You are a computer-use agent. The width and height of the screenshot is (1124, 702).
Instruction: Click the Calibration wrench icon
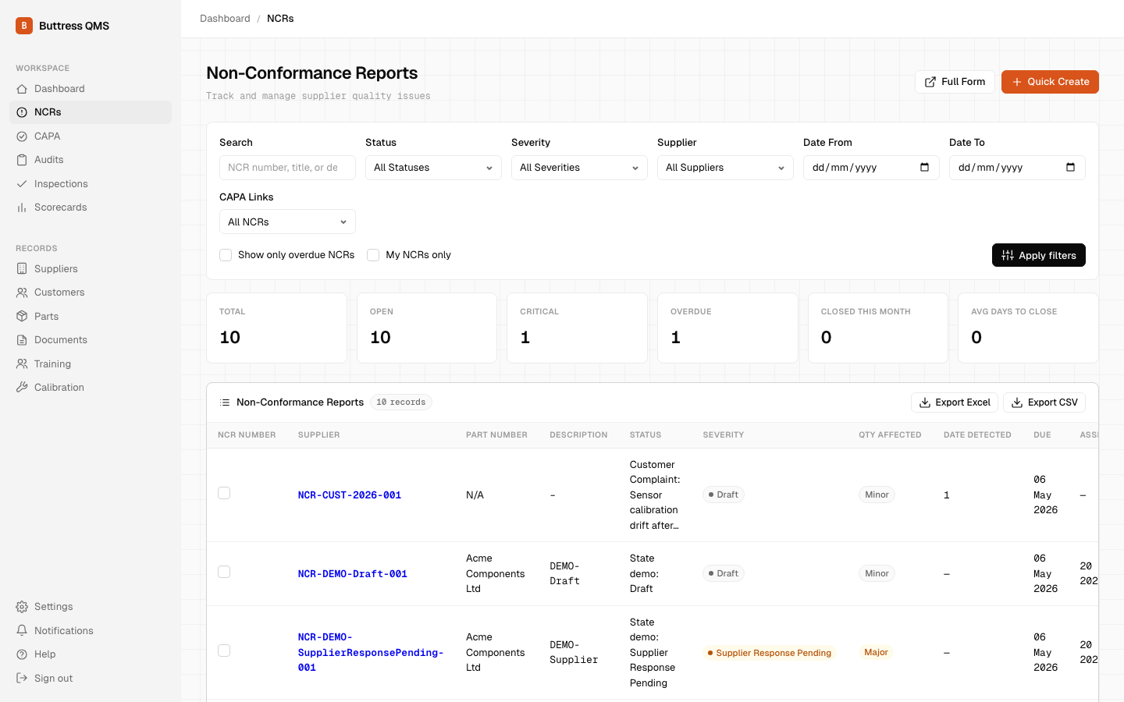[22, 388]
